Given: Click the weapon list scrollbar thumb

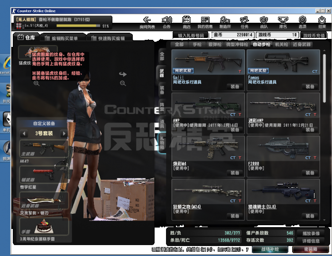Looking at the screenshot, I should coord(324,79).
